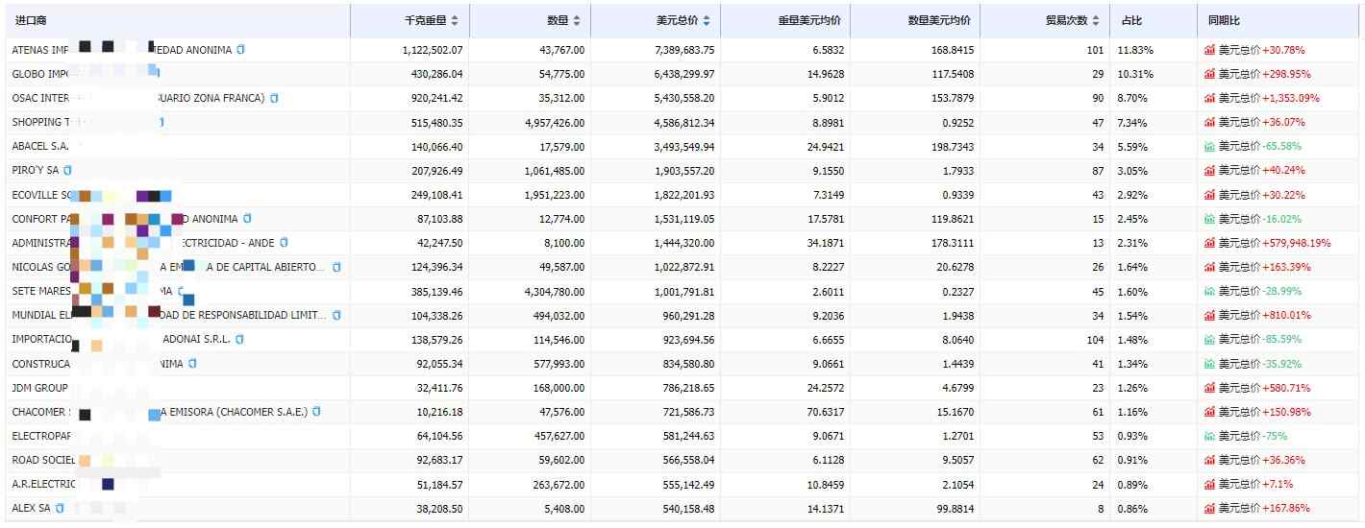Click share percentage 0.86%
Image resolution: width=1365 pixels, height=528 pixels.
pyautogui.click(x=1132, y=508)
